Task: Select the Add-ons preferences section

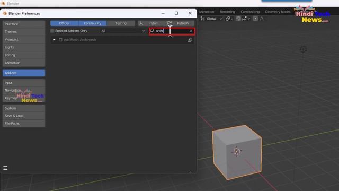Action: (x=24, y=73)
